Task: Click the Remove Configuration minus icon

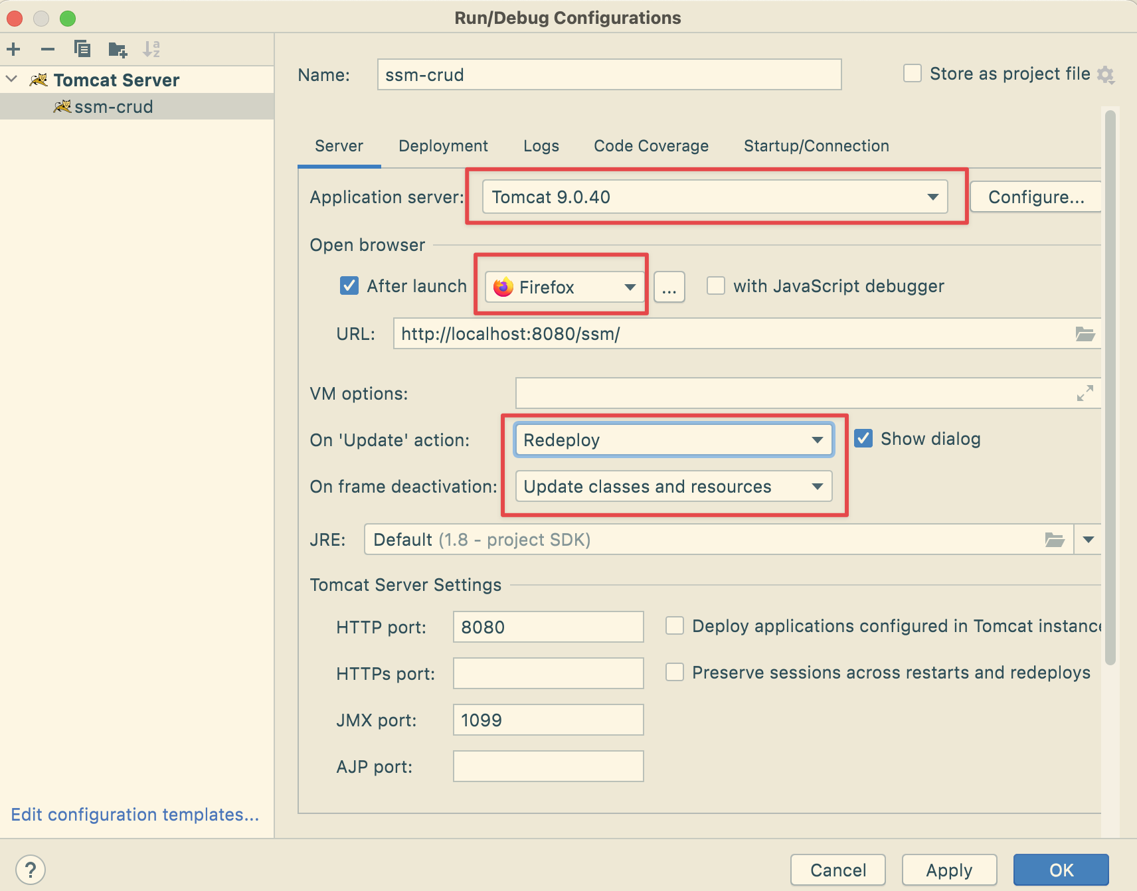Action: [48, 49]
